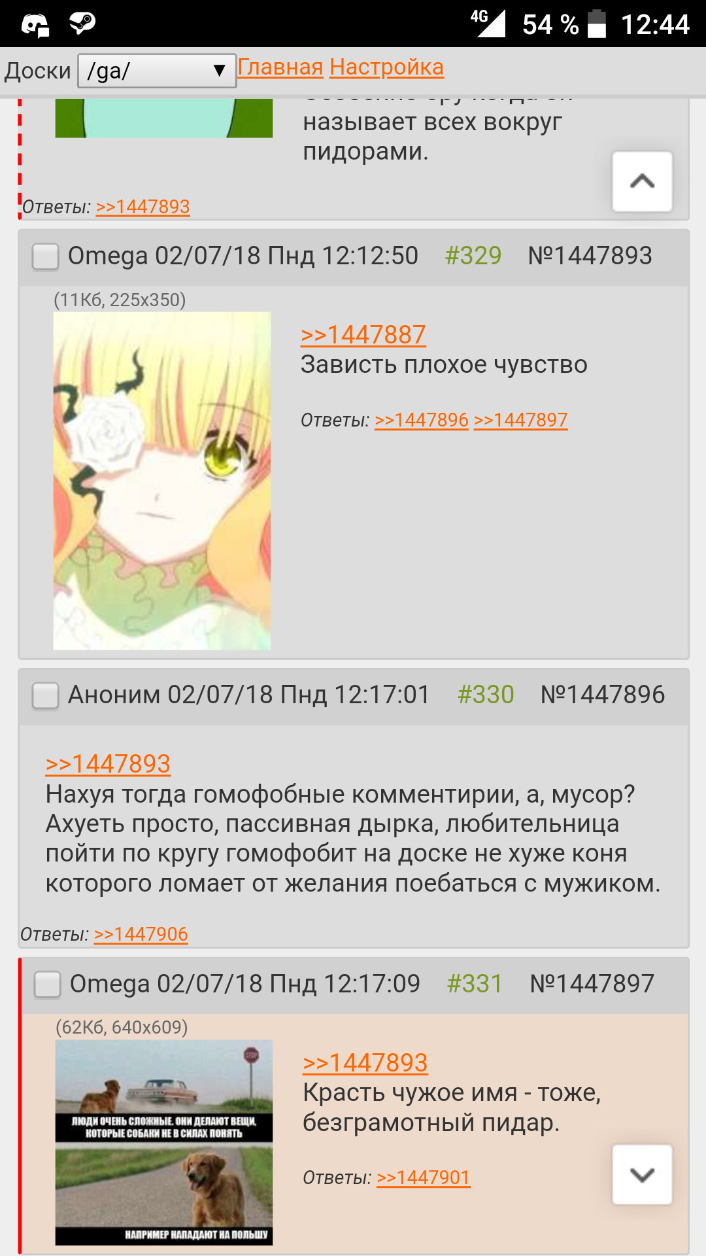Tap the Steam notification icon in status bar
This screenshot has width=706, height=1256.
pyautogui.click(x=82, y=24)
